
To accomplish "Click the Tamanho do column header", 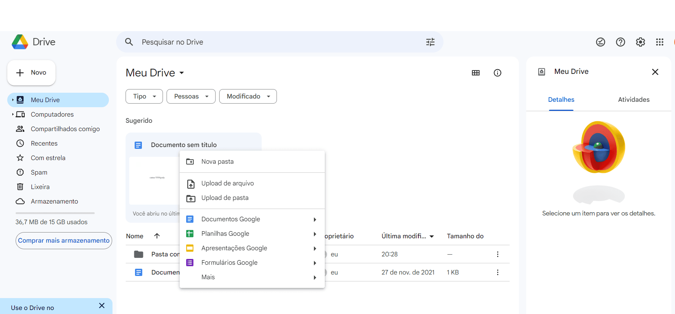I will coord(465,236).
